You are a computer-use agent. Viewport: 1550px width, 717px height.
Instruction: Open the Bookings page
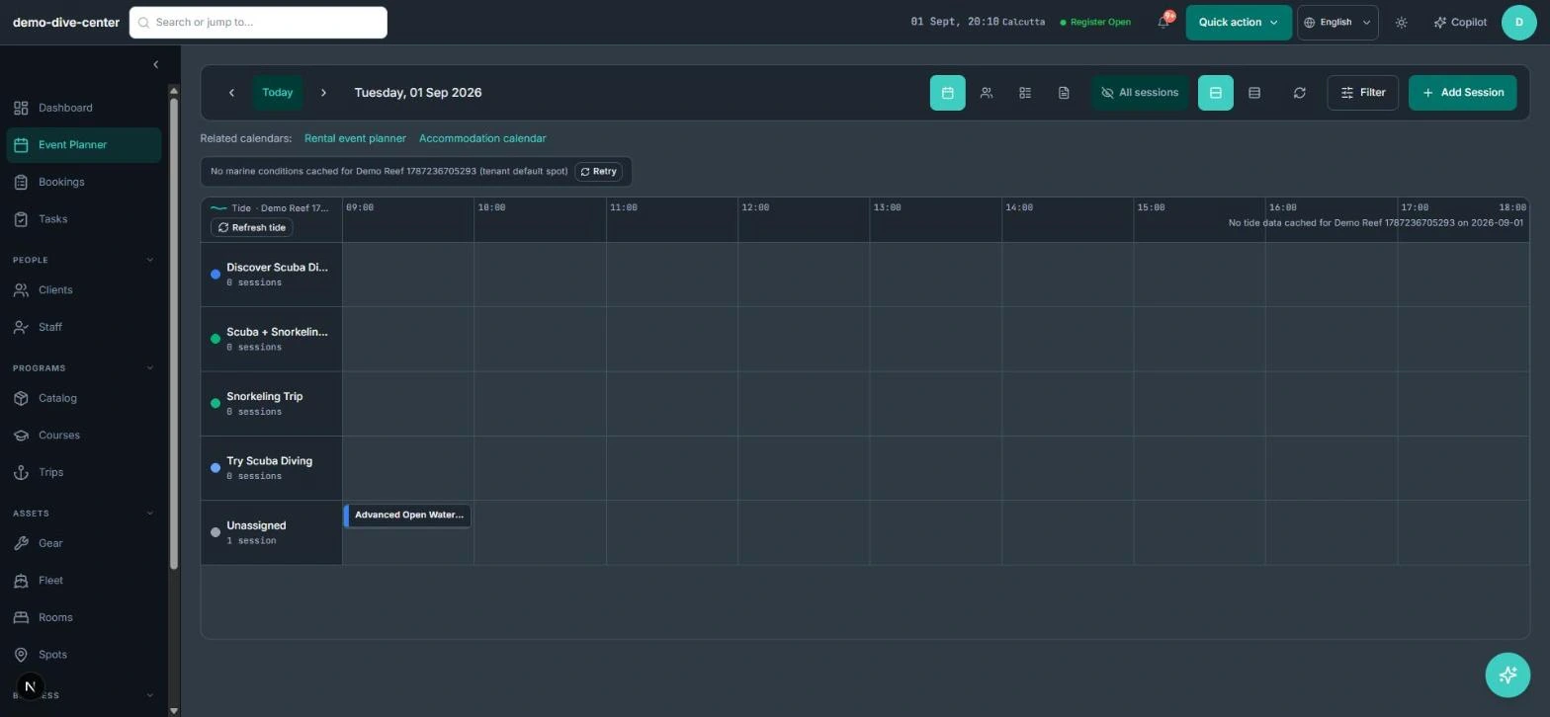point(83,182)
